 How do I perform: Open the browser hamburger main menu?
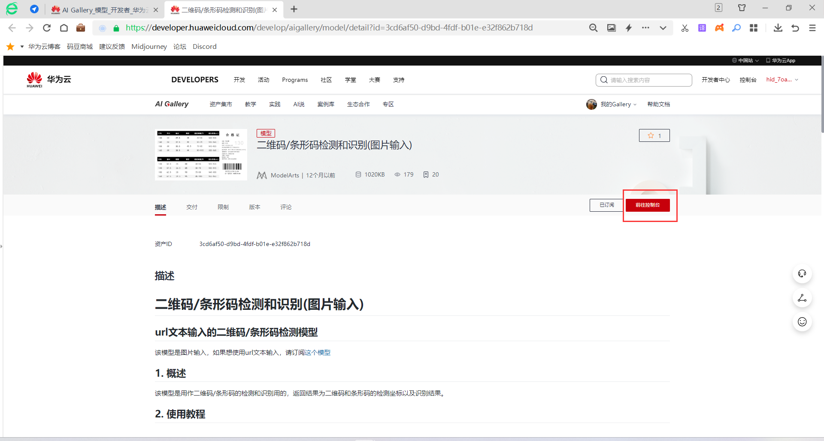pyautogui.click(x=812, y=28)
